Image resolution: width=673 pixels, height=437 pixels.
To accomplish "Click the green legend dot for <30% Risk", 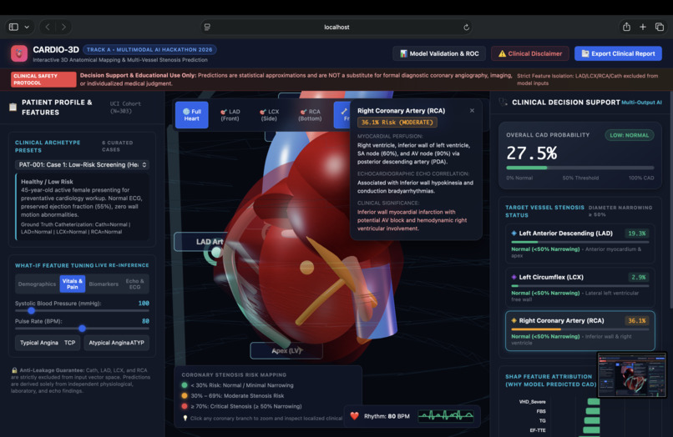I will pyautogui.click(x=185, y=385).
